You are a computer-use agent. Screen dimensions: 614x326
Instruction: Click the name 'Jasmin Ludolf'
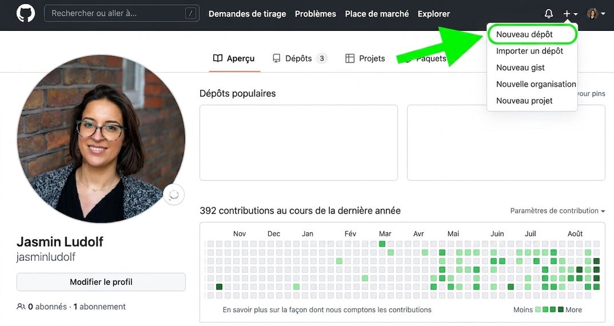pyautogui.click(x=60, y=242)
